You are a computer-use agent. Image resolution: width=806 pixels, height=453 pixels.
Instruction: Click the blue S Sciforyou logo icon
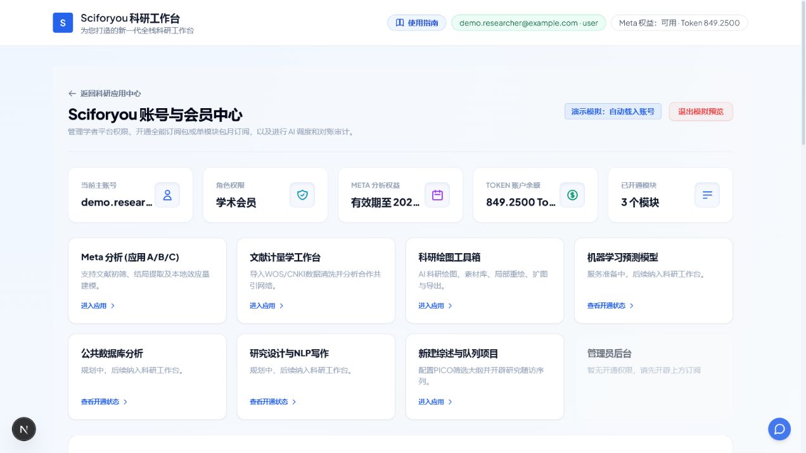tap(63, 23)
